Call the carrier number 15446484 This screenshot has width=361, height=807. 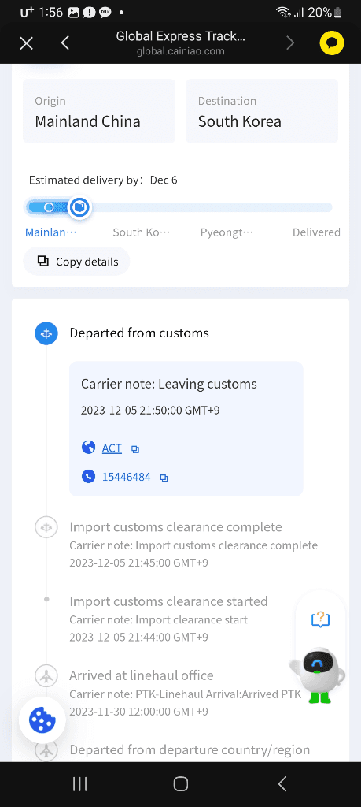[127, 477]
